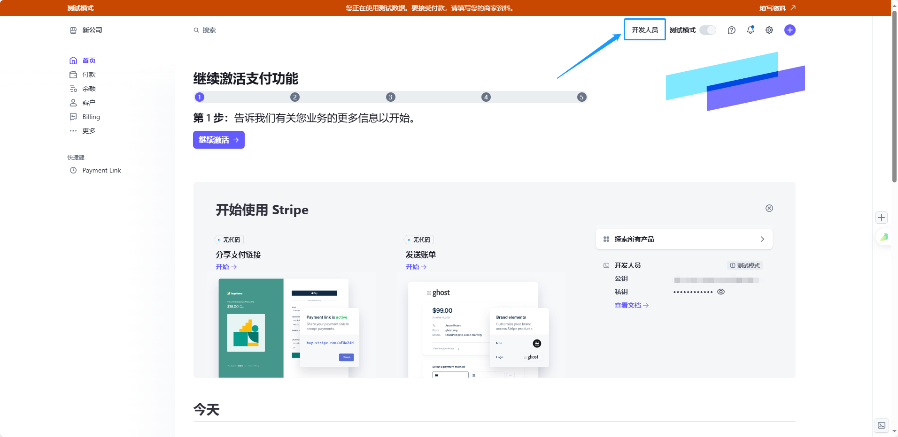Click the payment link preview thumbnail
898x437 pixels.
click(288, 328)
